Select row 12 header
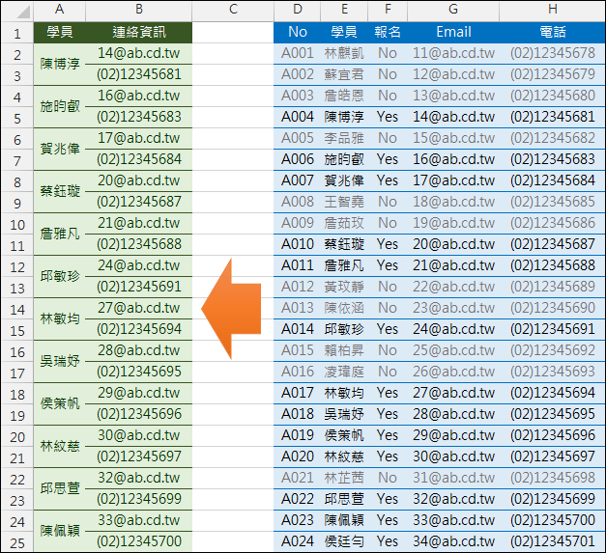The height and width of the screenshot is (553, 606). [x=17, y=266]
